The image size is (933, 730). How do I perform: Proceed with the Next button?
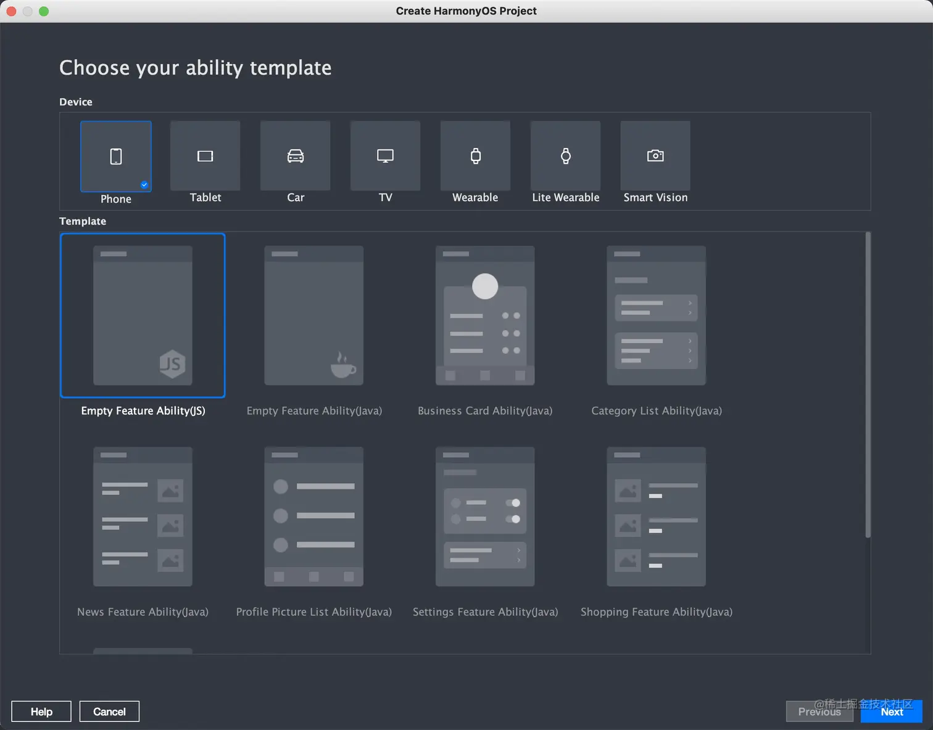(x=892, y=711)
